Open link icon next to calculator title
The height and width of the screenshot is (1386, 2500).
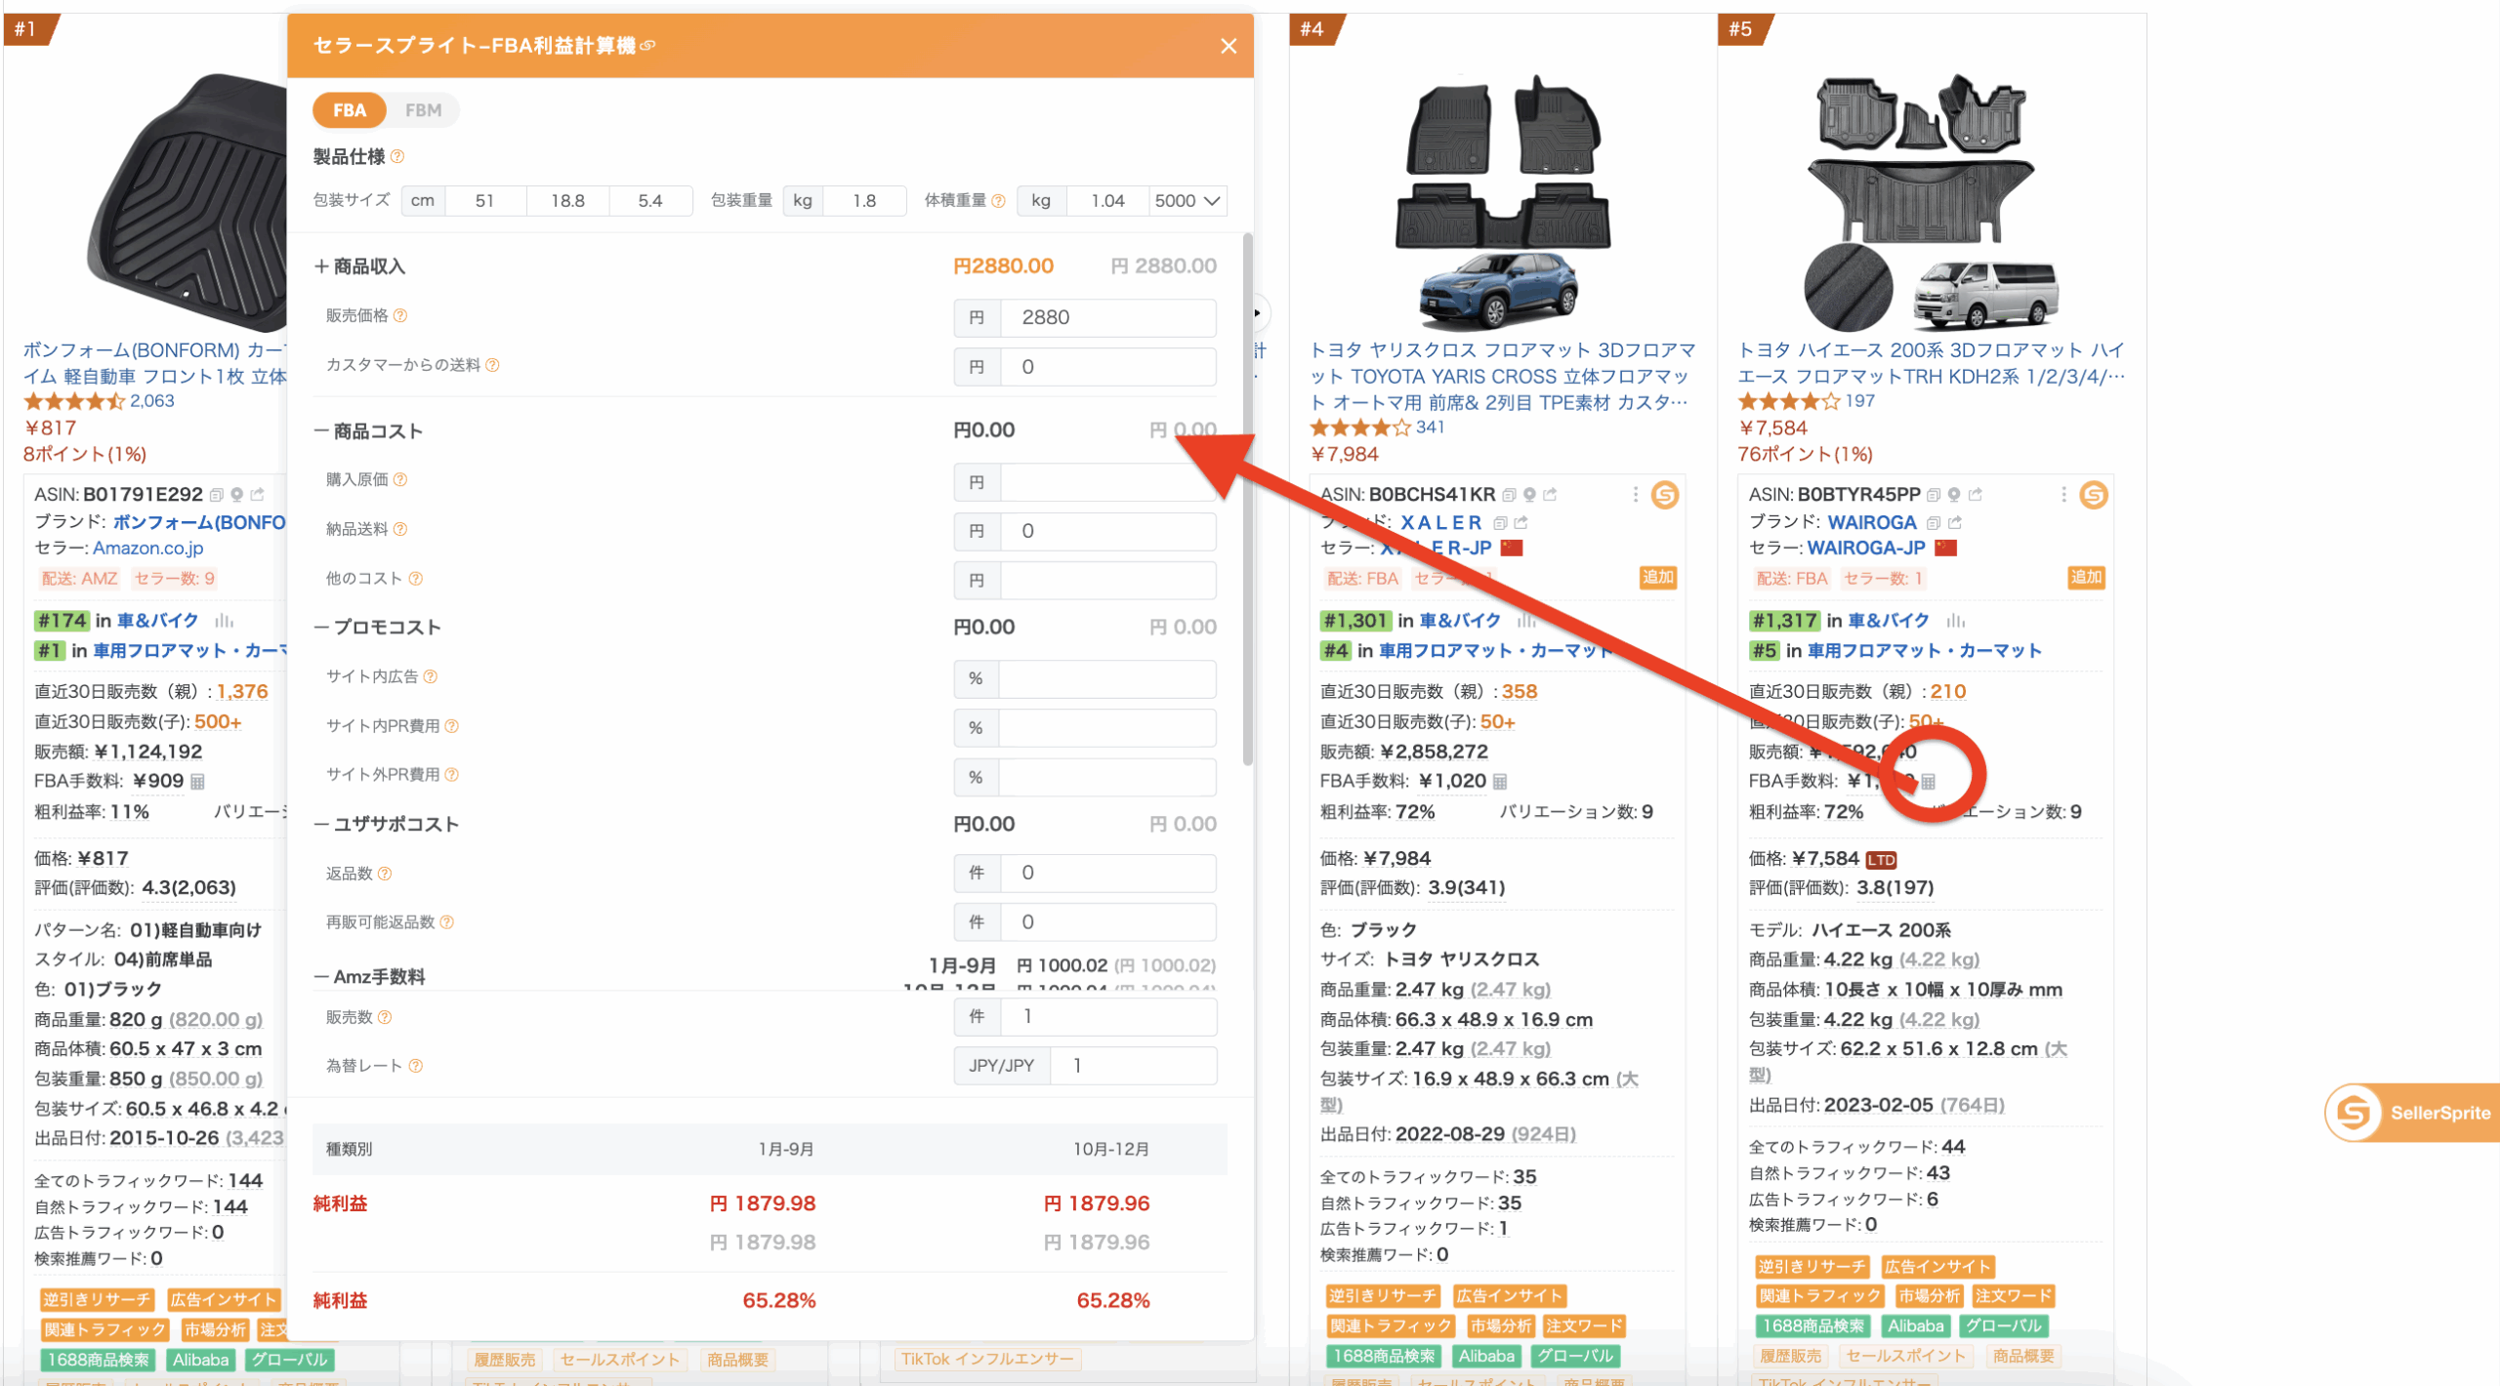coord(647,45)
